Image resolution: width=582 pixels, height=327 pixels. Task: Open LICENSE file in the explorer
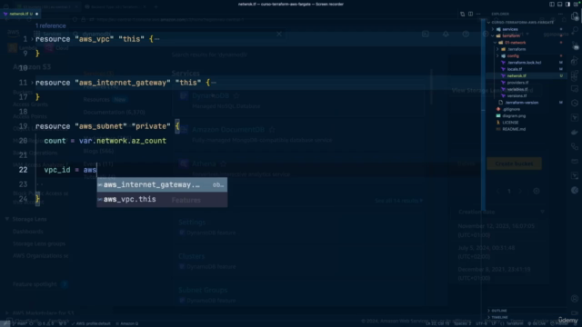pos(510,123)
